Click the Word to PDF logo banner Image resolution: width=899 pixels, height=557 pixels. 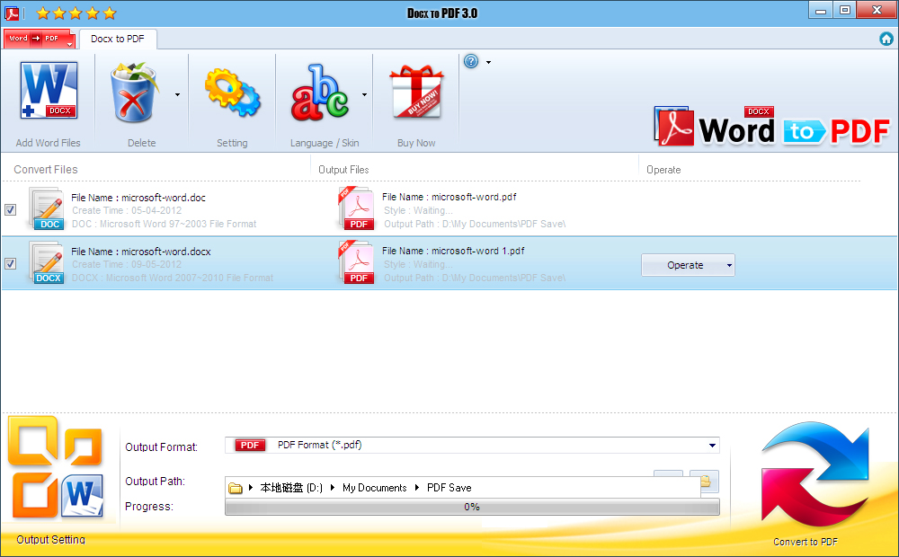771,126
